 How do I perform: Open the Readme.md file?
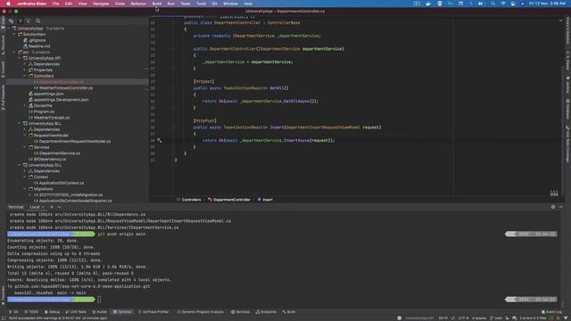pyautogui.click(x=39, y=46)
